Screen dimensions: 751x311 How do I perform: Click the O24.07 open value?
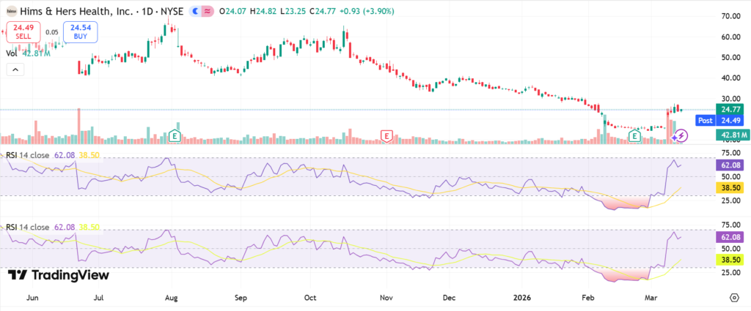tap(232, 10)
